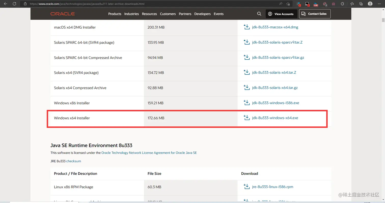Open the Developers menu

click(x=202, y=14)
